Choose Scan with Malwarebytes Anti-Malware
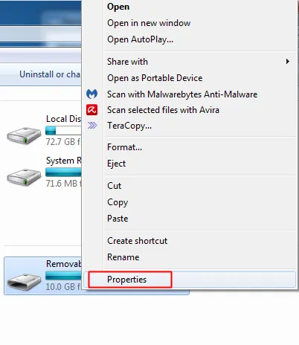This screenshot has height=345, width=299. (182, 94)
